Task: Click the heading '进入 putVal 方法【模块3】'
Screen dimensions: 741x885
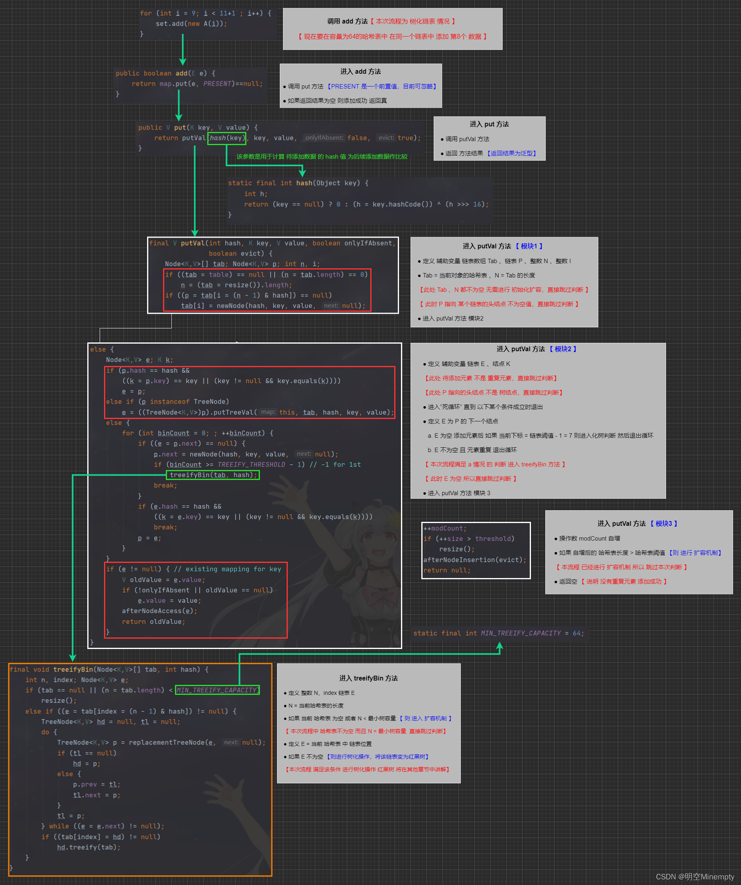Action: (x=637, y=523)
